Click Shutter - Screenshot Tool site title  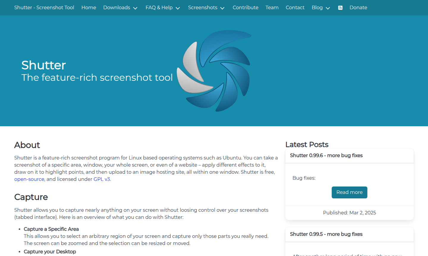[44, 8]
